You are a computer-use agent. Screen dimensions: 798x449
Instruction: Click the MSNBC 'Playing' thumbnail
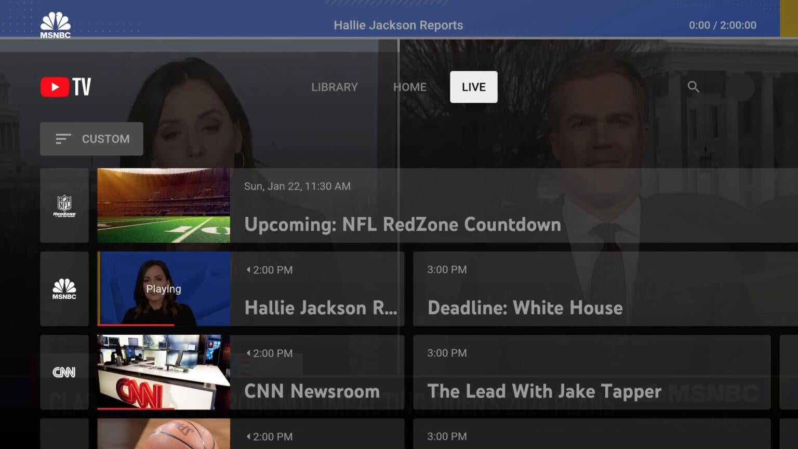(x=164, y=289)
